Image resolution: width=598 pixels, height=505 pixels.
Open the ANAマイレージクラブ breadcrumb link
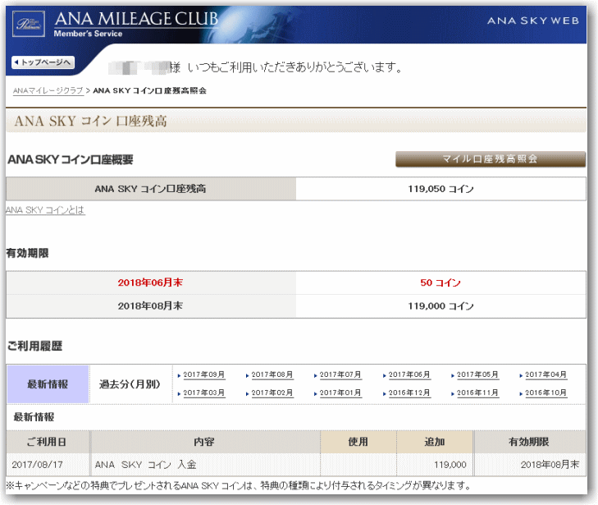[x=48, y=91]
